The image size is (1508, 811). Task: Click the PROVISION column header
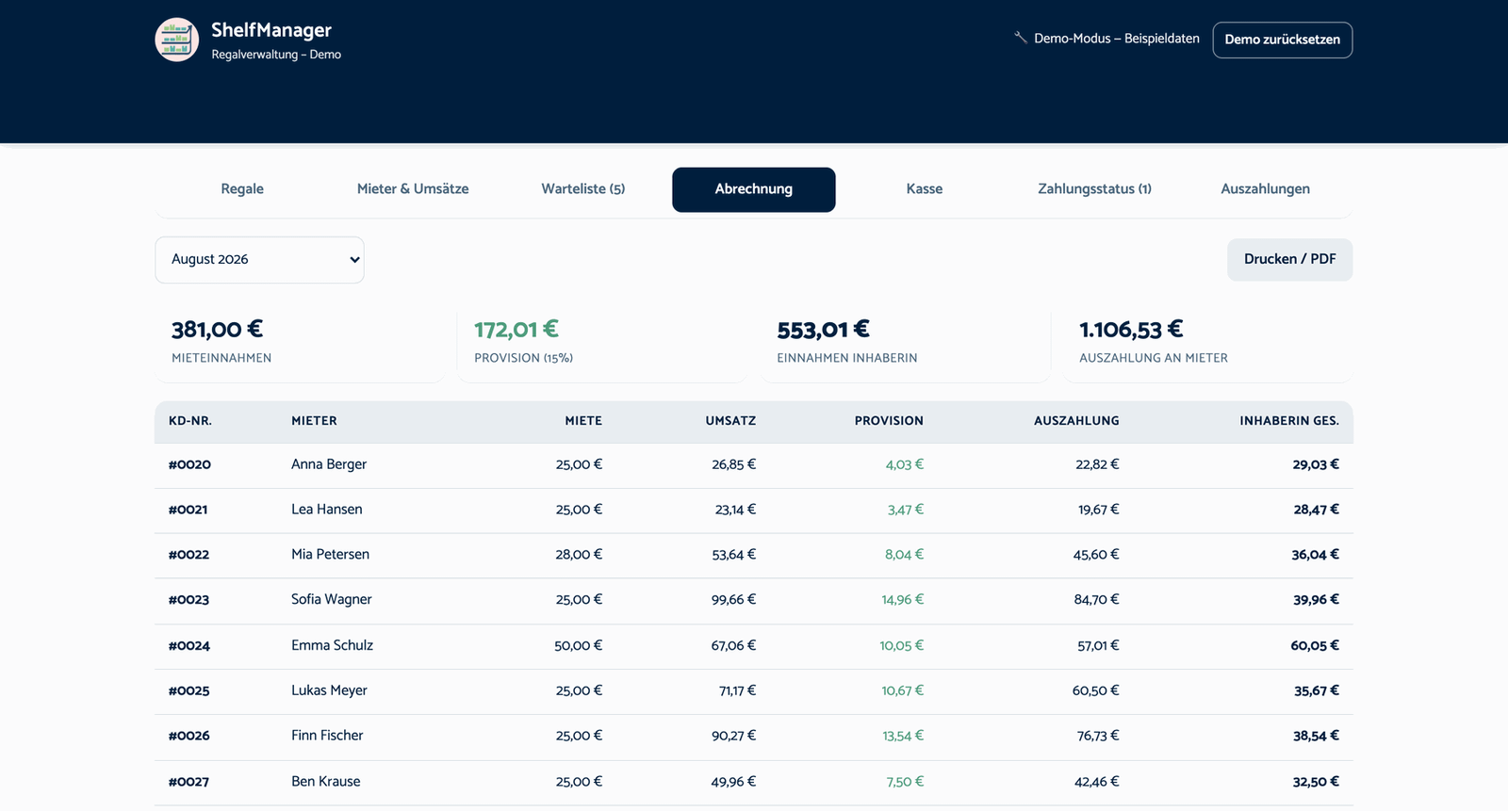click(889, 421)
